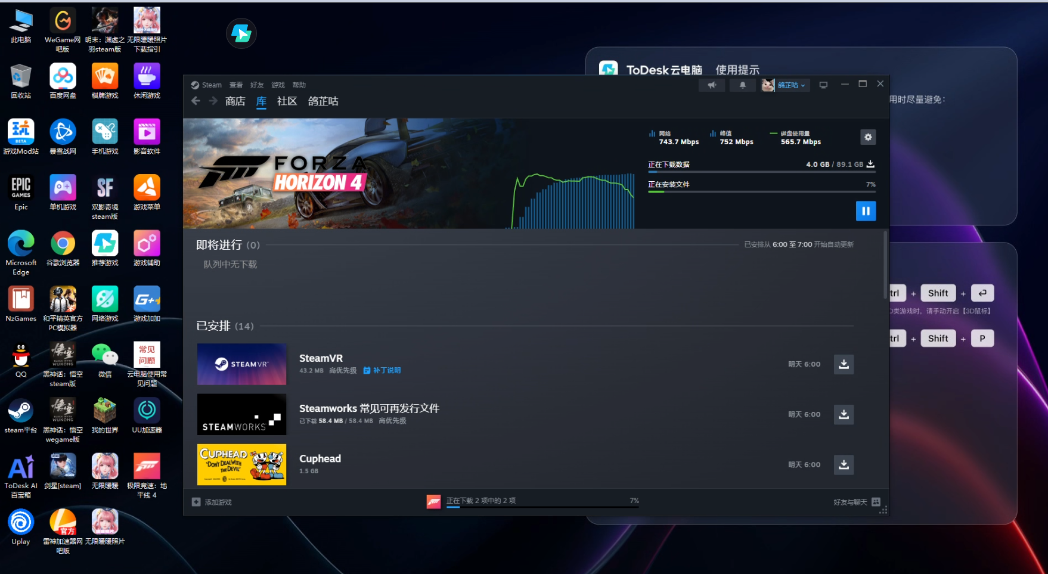The image size is (1048, 574).
Task: Open the 鸽芷咕 profile tab
Action: tap(323, 101)
